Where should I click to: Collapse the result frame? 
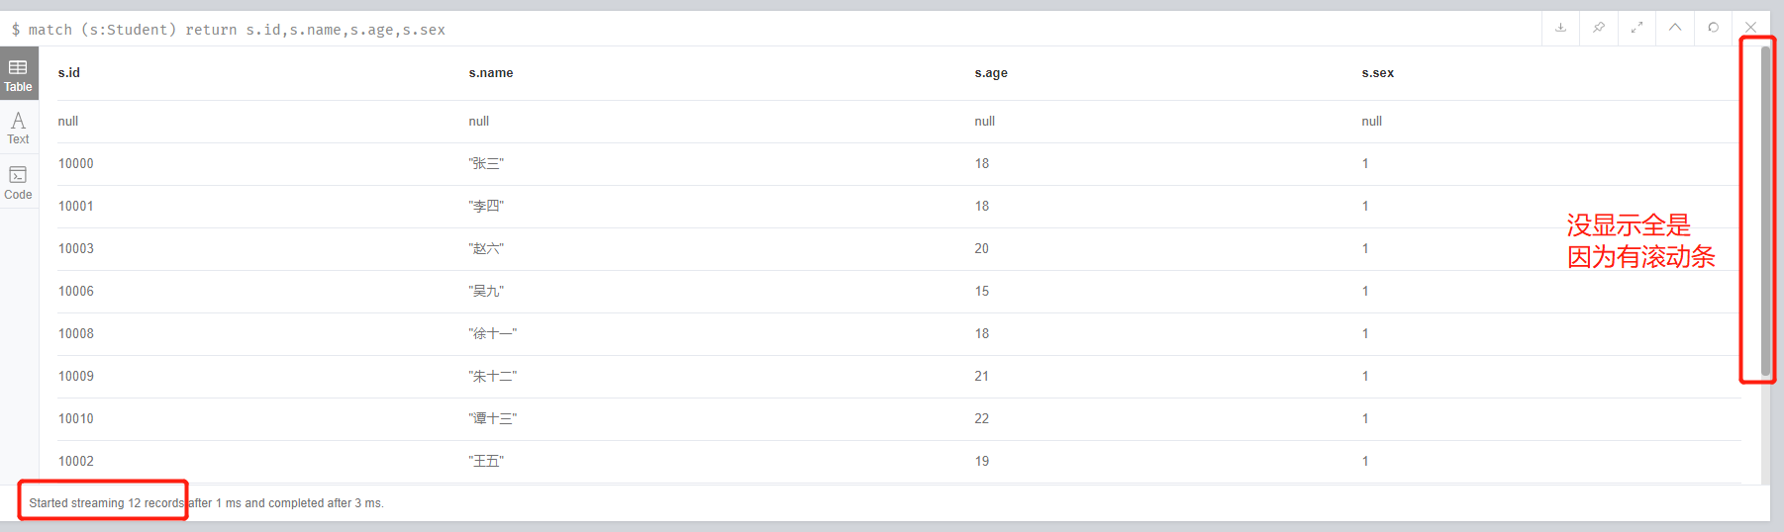tap(1675, 28)
